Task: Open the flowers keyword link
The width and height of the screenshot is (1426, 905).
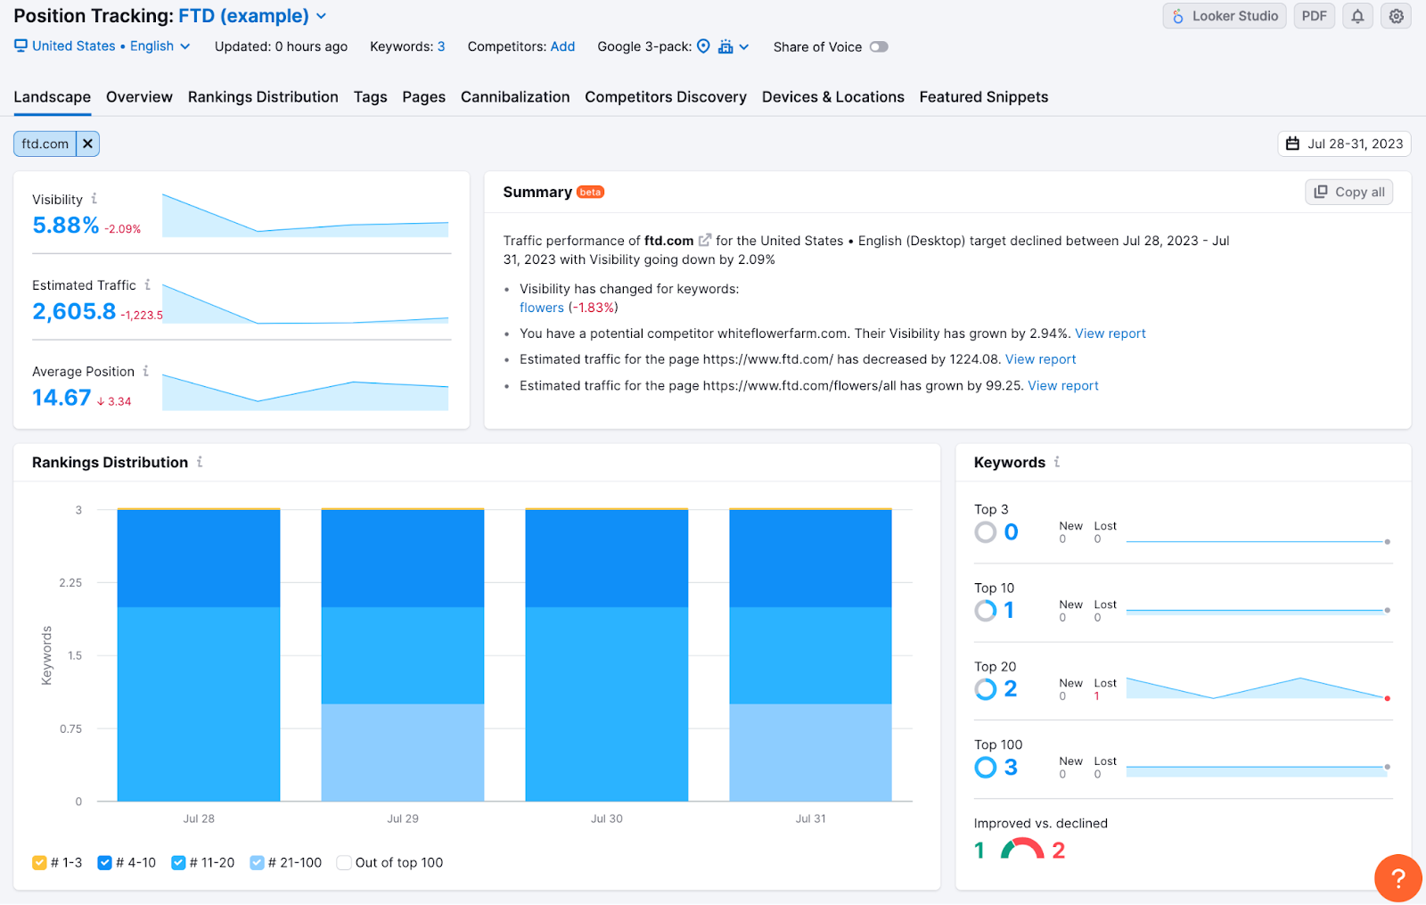Action: tap(542, 308)
